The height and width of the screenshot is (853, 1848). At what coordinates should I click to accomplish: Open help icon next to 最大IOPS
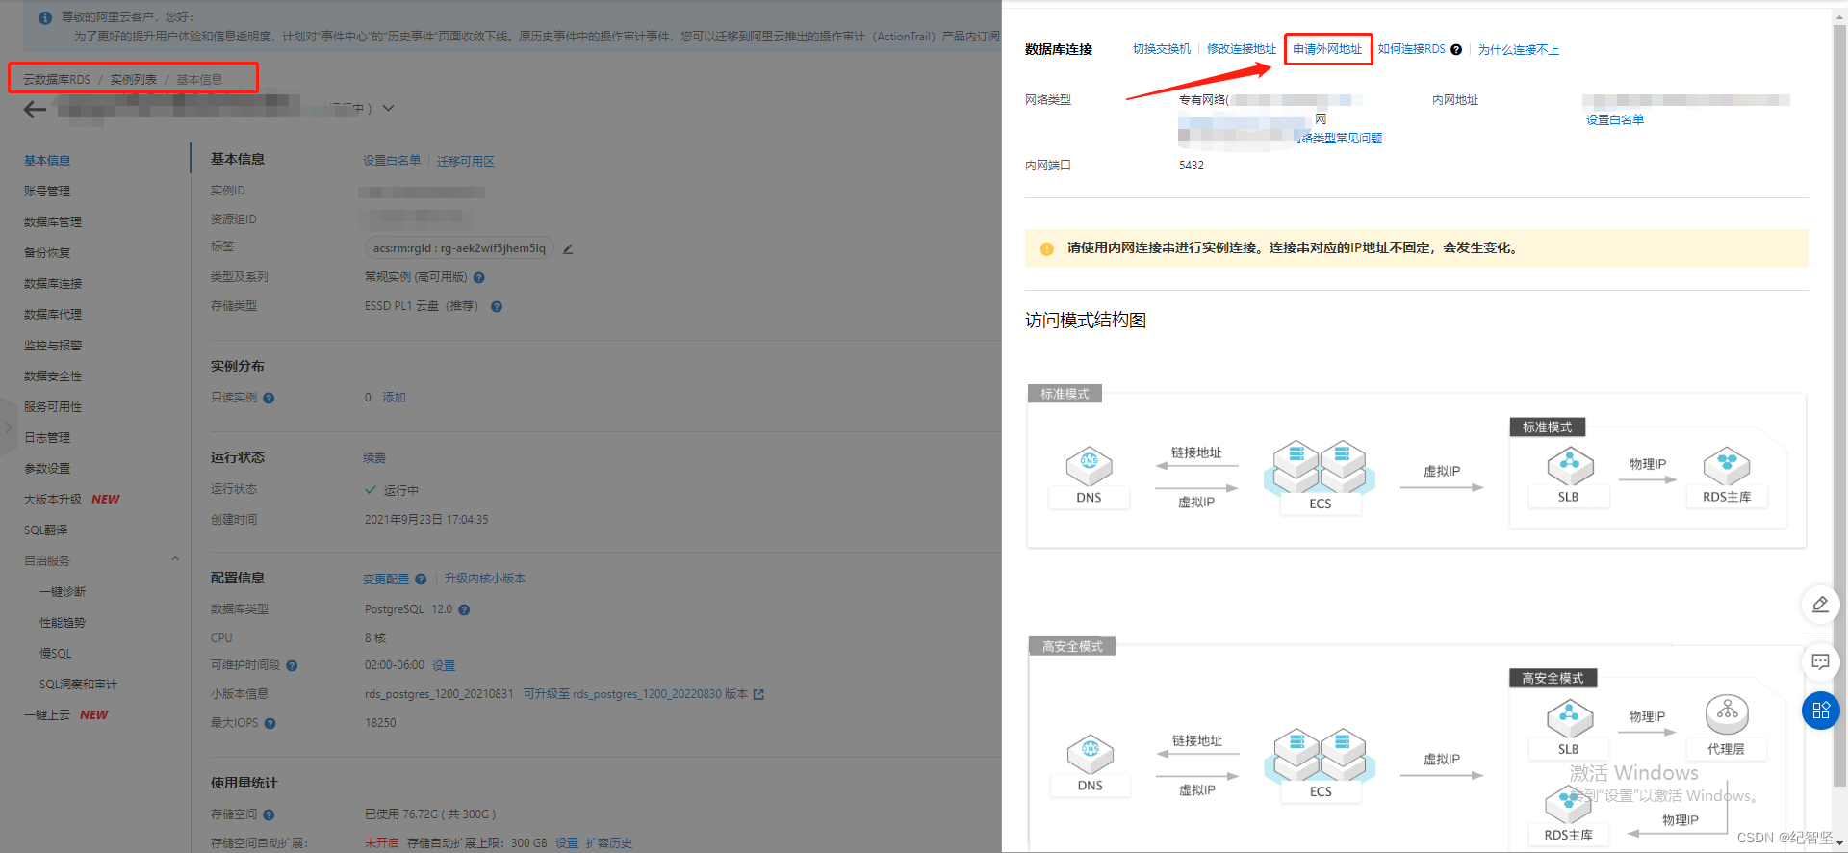click(270, 723)
